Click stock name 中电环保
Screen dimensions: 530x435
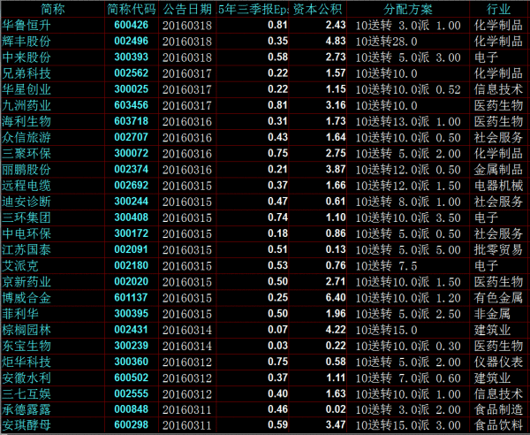point(26,233)
